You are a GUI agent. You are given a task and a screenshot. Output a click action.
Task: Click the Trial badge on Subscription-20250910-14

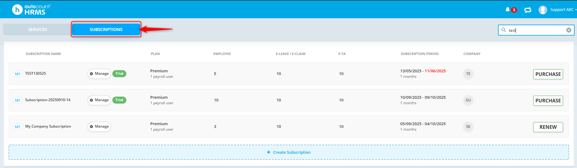coord(119,100)
